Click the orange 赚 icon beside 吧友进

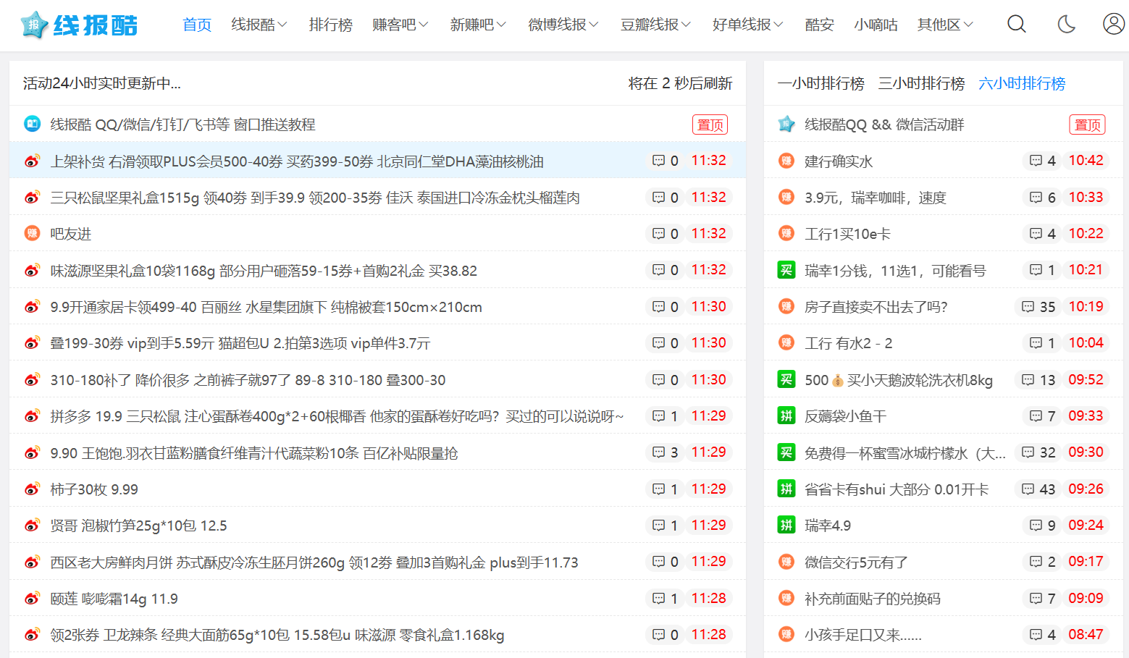[x=32, y=233]
